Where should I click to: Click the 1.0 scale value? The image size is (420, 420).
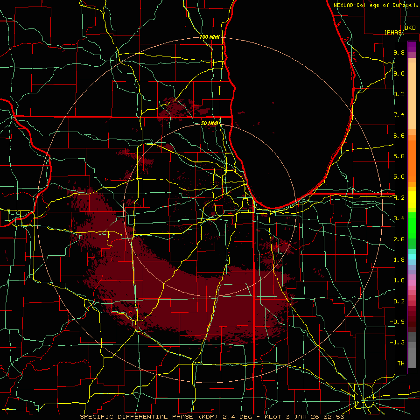coord(399,281)
